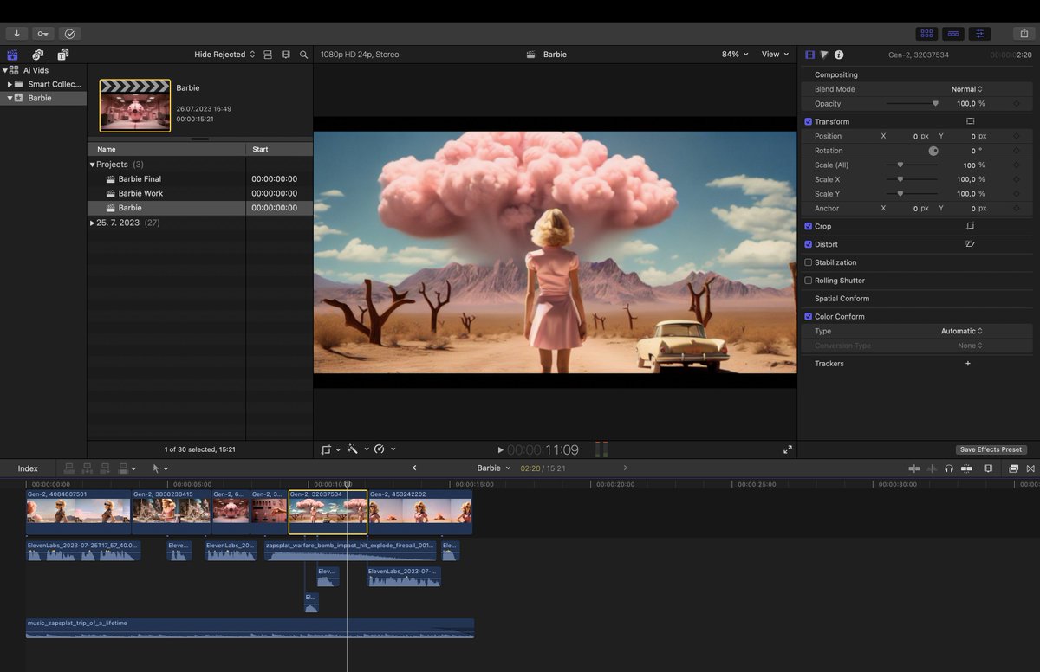This screenshot has width=1040, height=672.
Task: Add a Position keyframe diamond
Action: pos(1017,136)
